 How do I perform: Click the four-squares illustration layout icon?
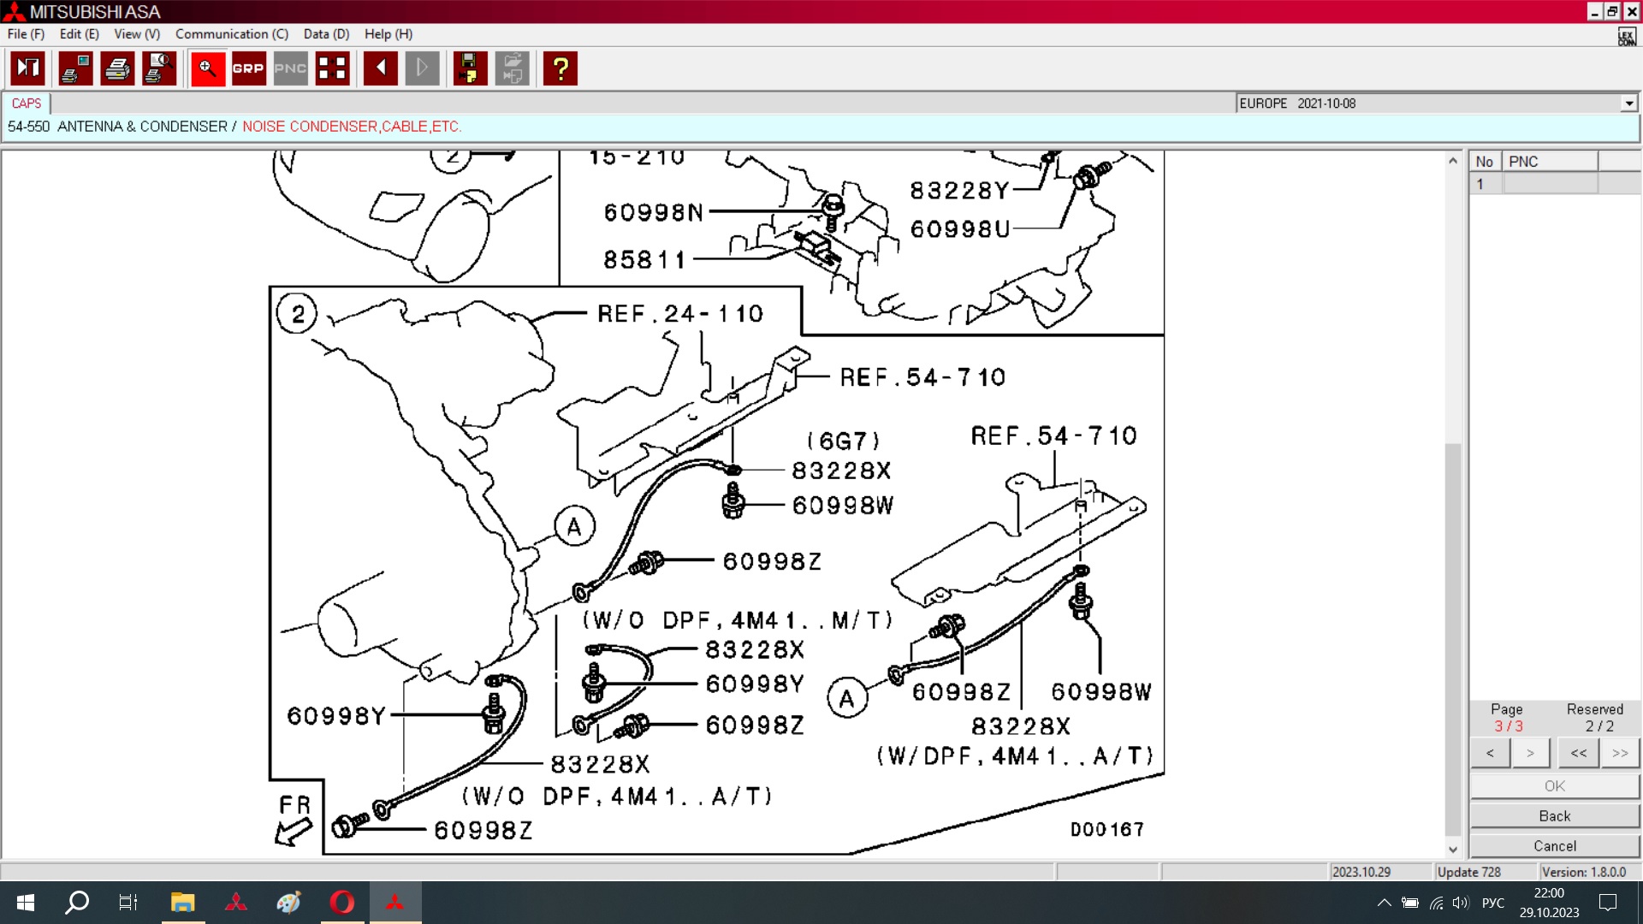(x=332, y=68)
